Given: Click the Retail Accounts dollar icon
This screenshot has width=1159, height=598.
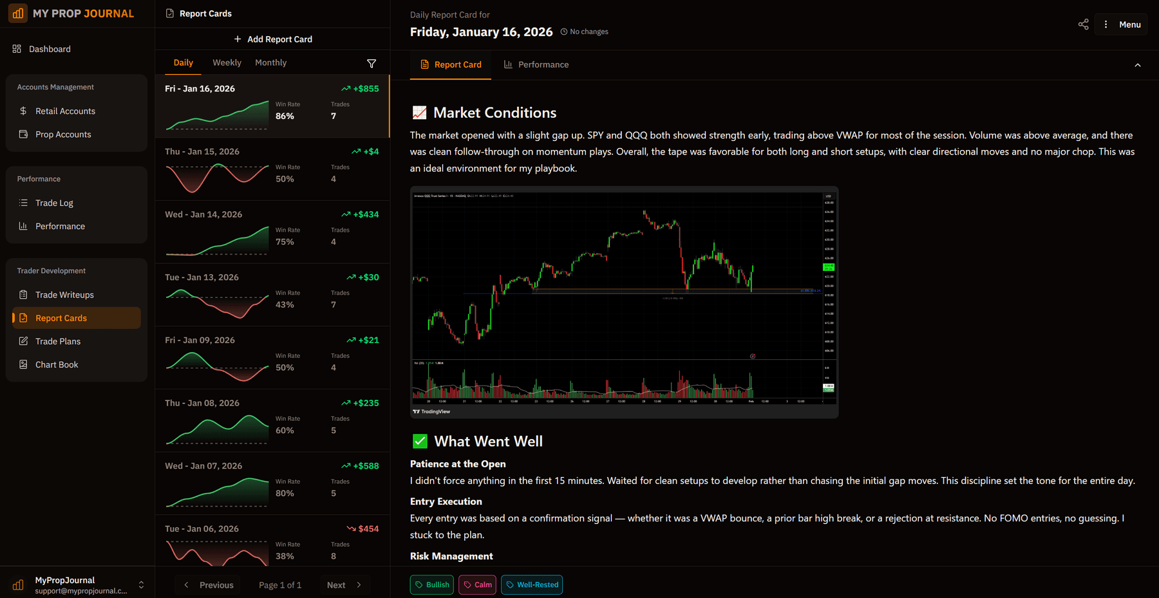Looking at the screenshot, I should click(23, 111).
